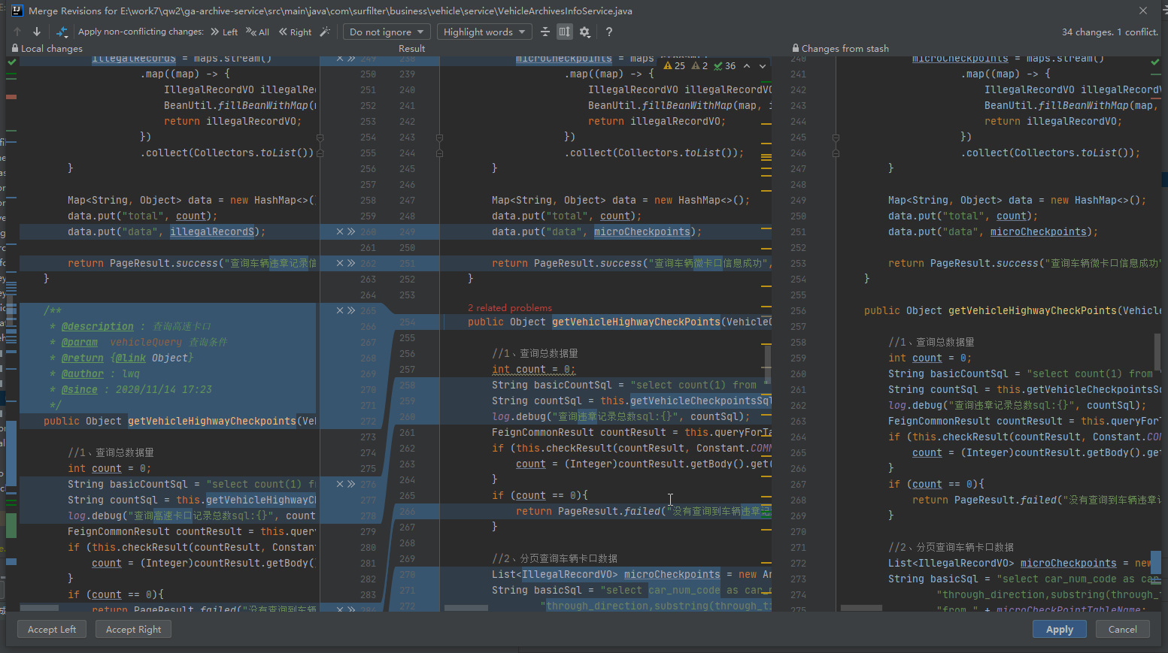The image size is (1168, 653).
Task: Click the Result pane header
Action: [411, 48]
